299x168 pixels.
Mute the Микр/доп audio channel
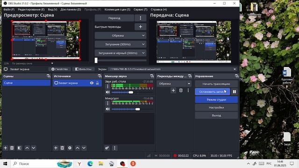pos(108,109)
